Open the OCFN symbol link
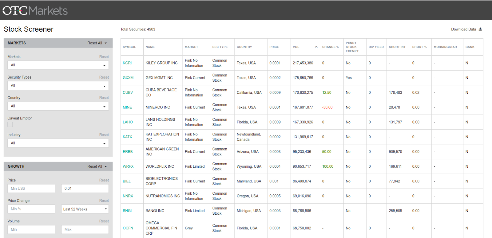 128,228
